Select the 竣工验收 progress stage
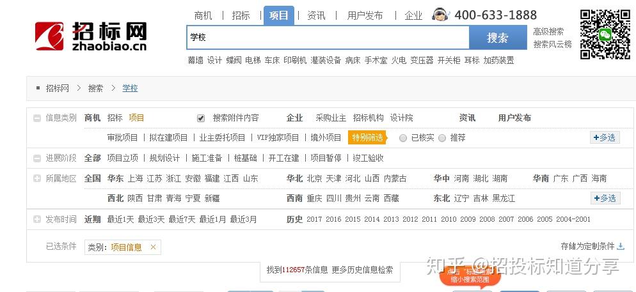This screenshot has height=292, width=636. pyautogui.click(x=368, y=158)
